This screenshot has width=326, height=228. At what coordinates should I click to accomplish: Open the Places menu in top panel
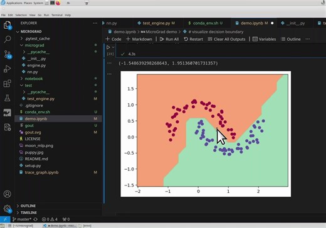click(28, 3)
